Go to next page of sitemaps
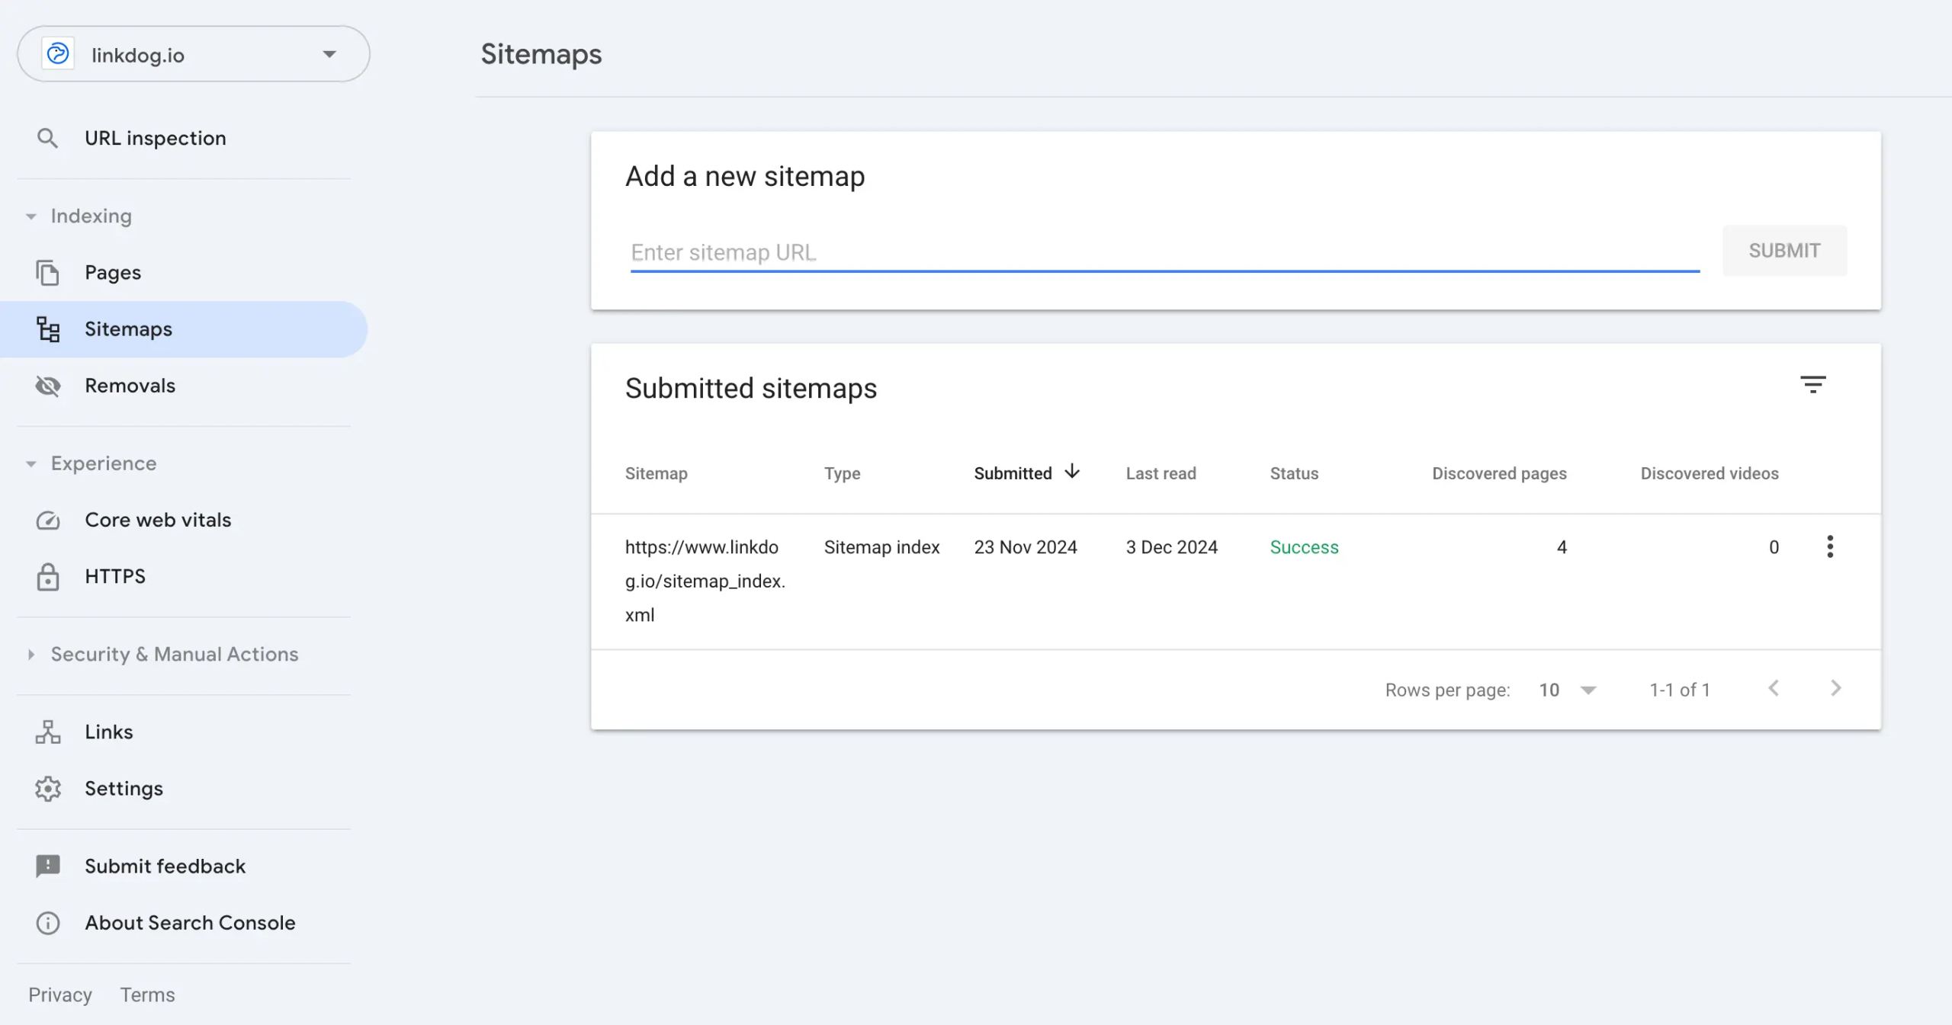Viewport: 1952px width, 1025px height. coord(1836,688)
